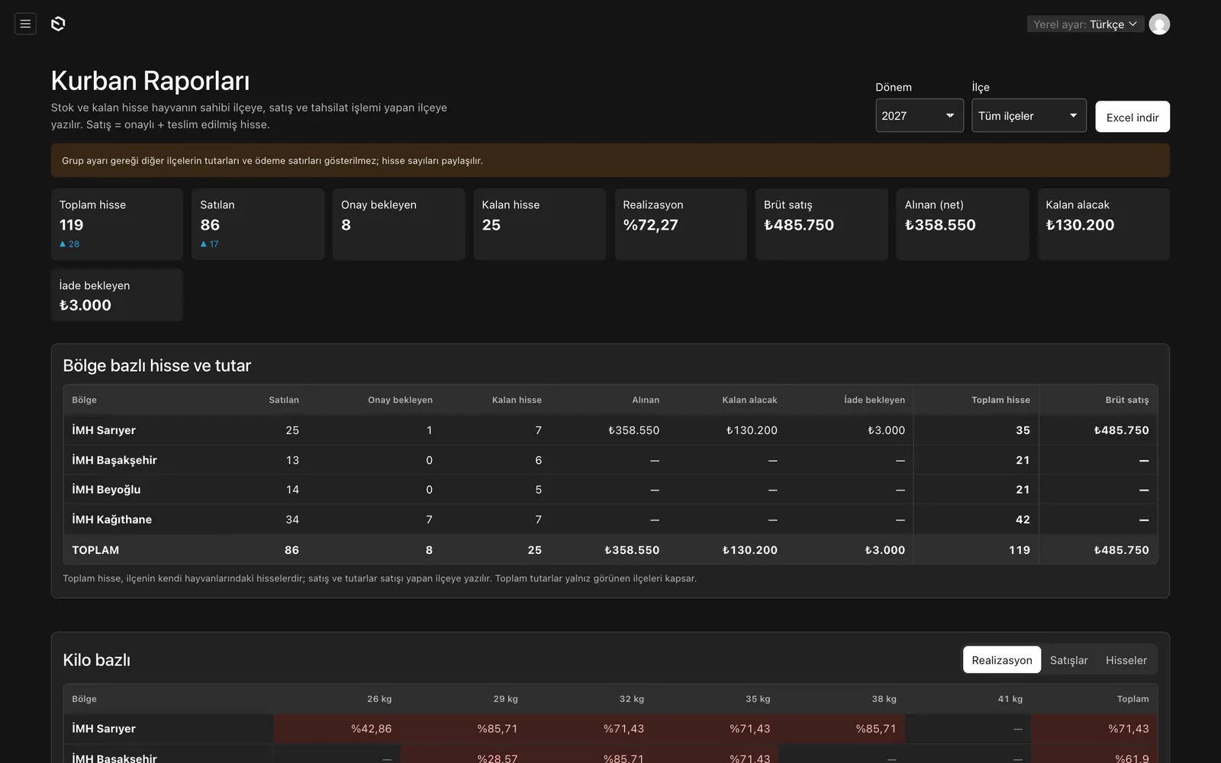Click the Excel indir button
Screen dimensions: 1221x763
(x=1132, y=117)
